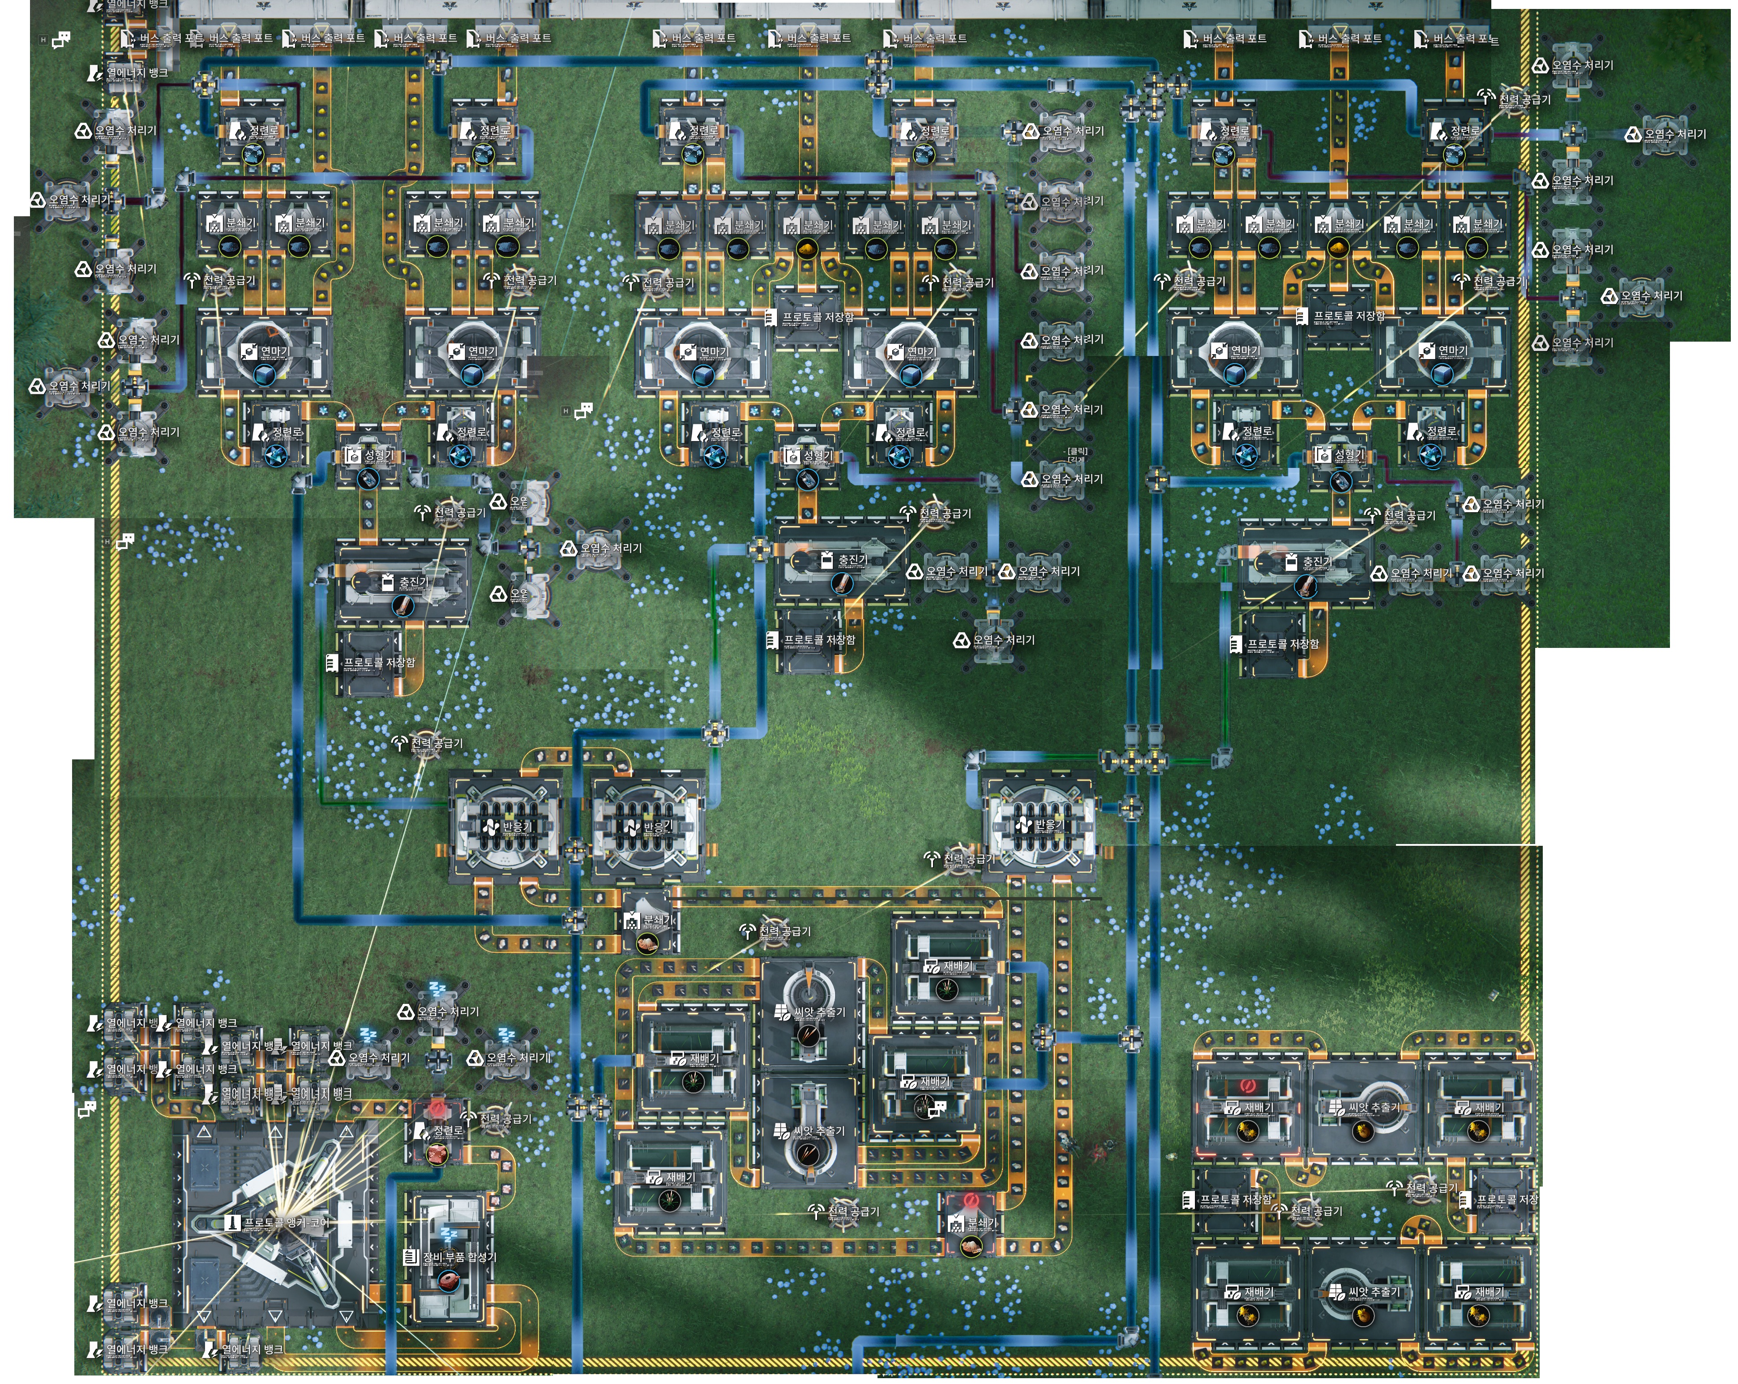Viewport: 1738px width, 1384px height.
Task: Select the 충진기 in the right production line
Action: tap(1306, 562)
